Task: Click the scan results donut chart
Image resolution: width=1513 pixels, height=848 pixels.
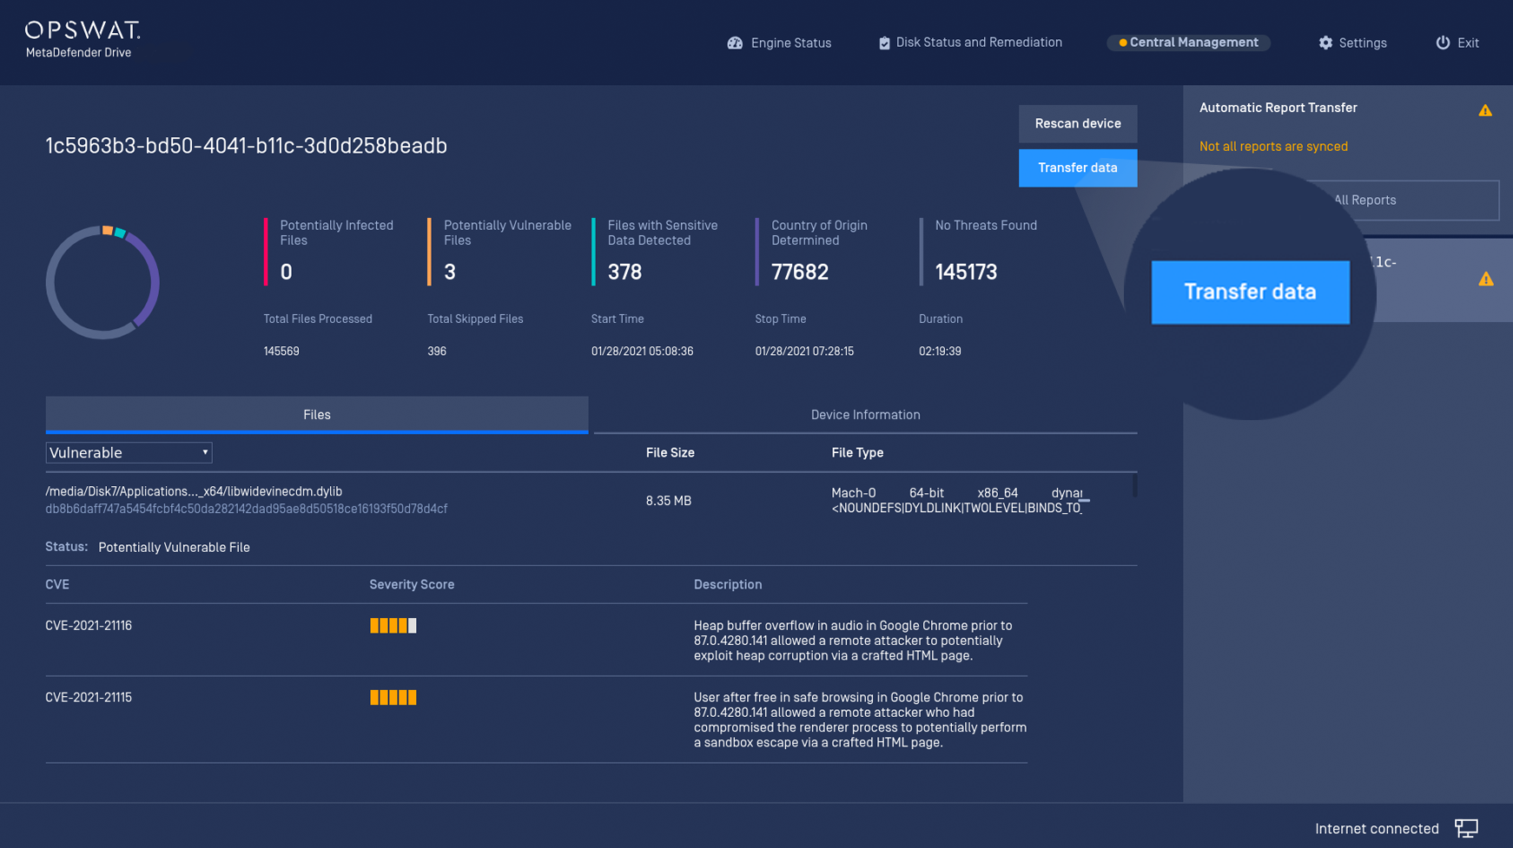Action: point(102,282)
